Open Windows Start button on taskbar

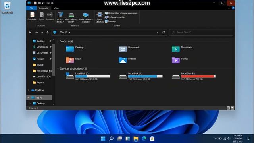tap(103, 139)
